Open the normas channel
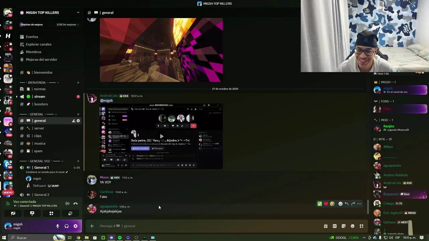This screenshot has width=429, height=241. [x=50, y=89]
